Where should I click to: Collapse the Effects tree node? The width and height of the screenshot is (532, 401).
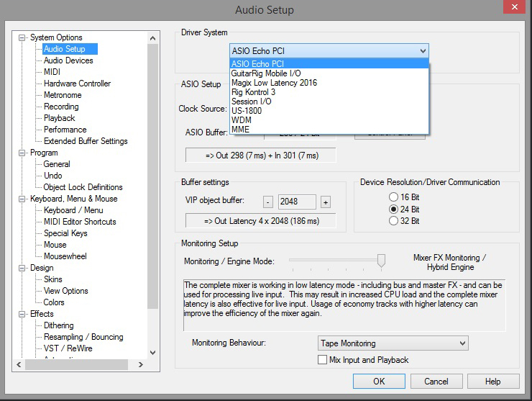pyautogui.click(x=22, y=315)
